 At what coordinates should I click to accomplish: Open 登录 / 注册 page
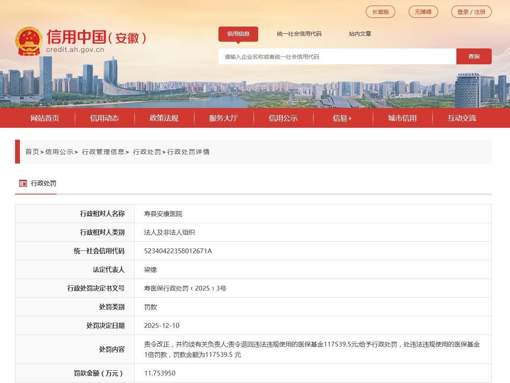coord(471,12)
